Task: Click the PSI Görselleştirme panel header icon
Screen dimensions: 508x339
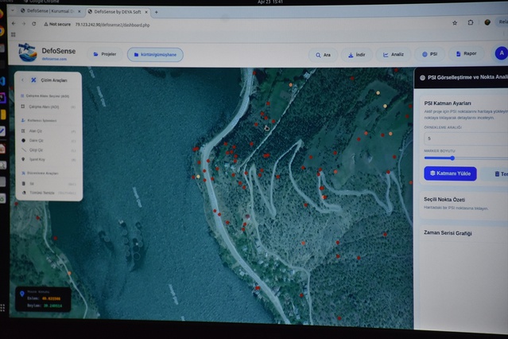Action: point(422,77)
